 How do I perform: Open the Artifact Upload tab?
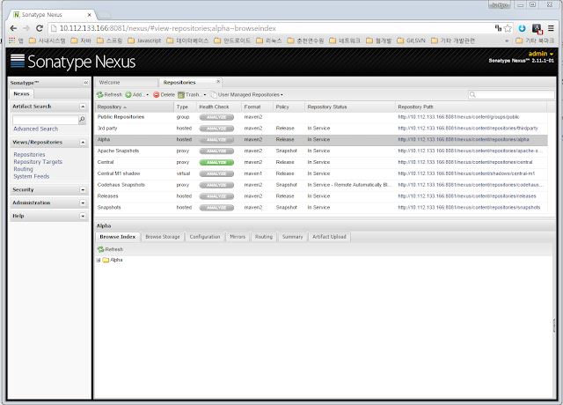click(x=329, y=237)
